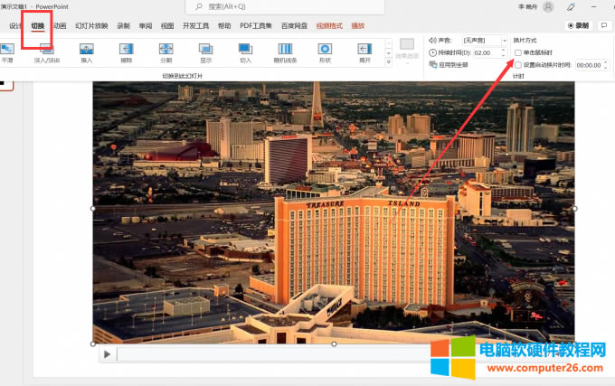The image size is (615, 386).
Task: Pick the 显示 reveal transition
Action: point(205,51)
